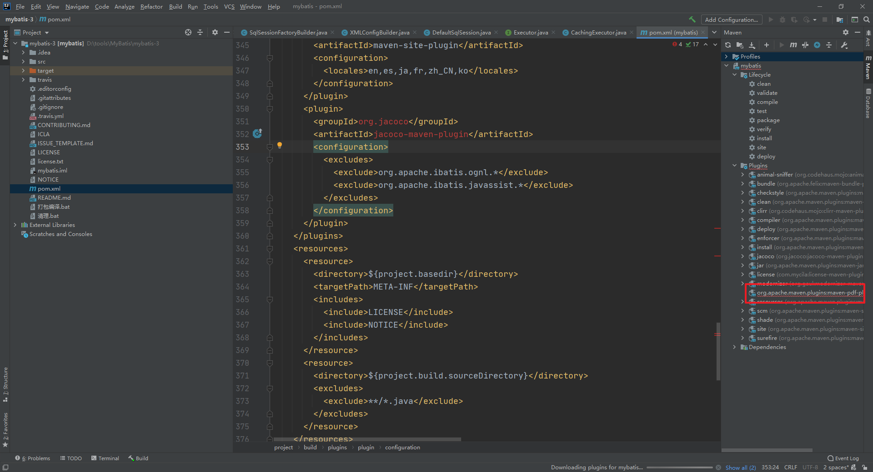Show hidden editor tabs dropdown

(714, 32)
